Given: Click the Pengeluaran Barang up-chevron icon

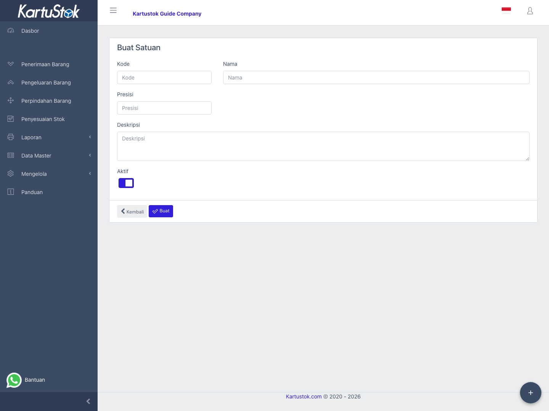Looking at the screenshot, I should click(11, 82).
